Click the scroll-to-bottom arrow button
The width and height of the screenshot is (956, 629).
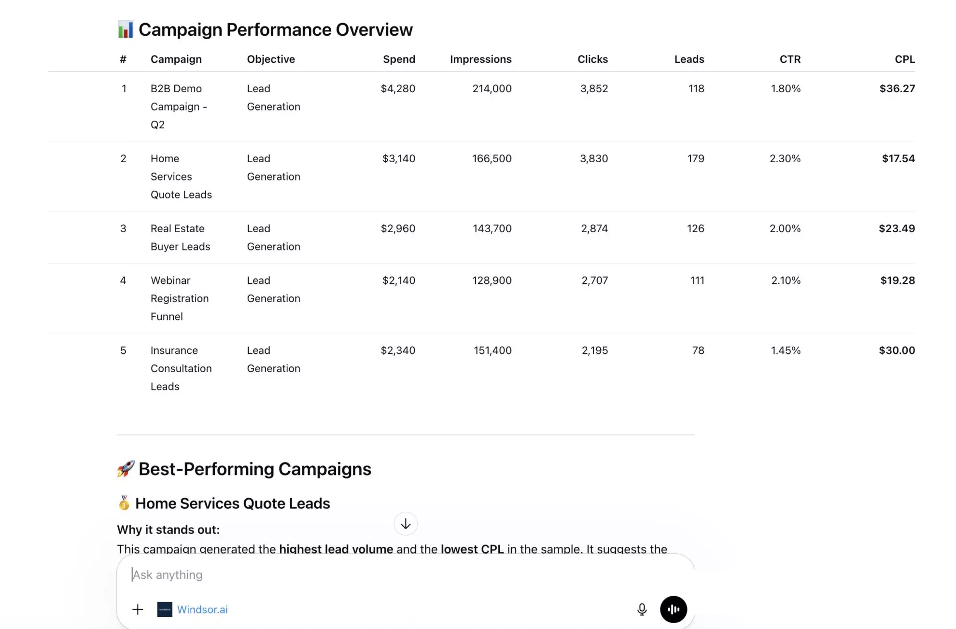tap(405, 524)
